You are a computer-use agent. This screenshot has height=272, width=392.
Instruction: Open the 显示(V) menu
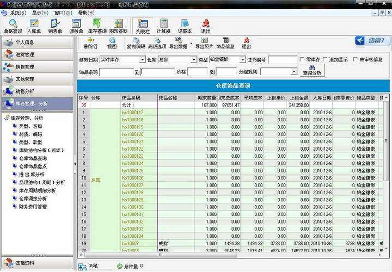(40, 13)
